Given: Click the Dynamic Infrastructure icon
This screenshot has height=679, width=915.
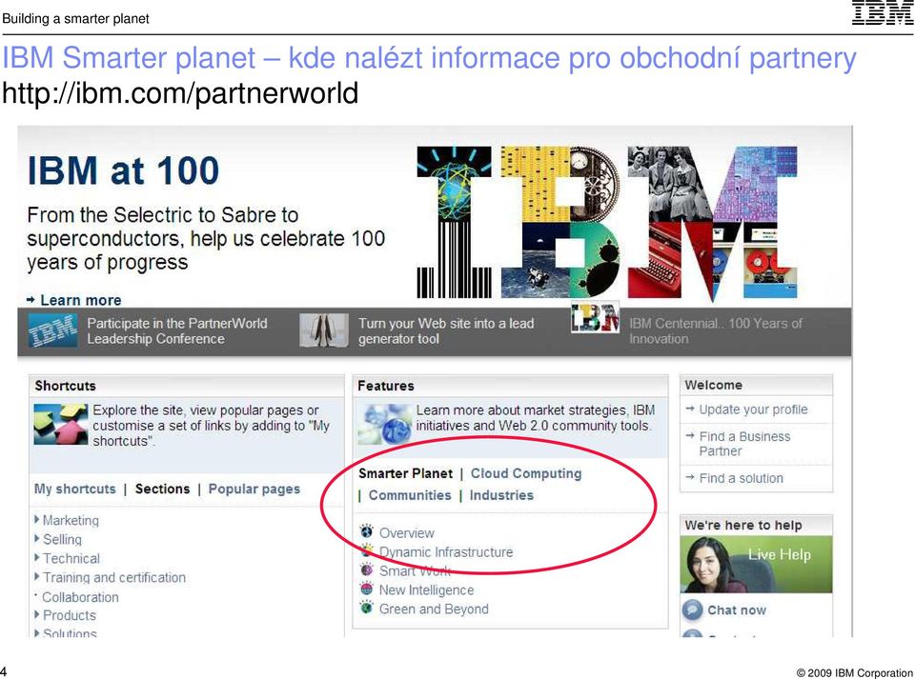Looking at the screenshot, I should pyautogui.click(x=366, y=549).
